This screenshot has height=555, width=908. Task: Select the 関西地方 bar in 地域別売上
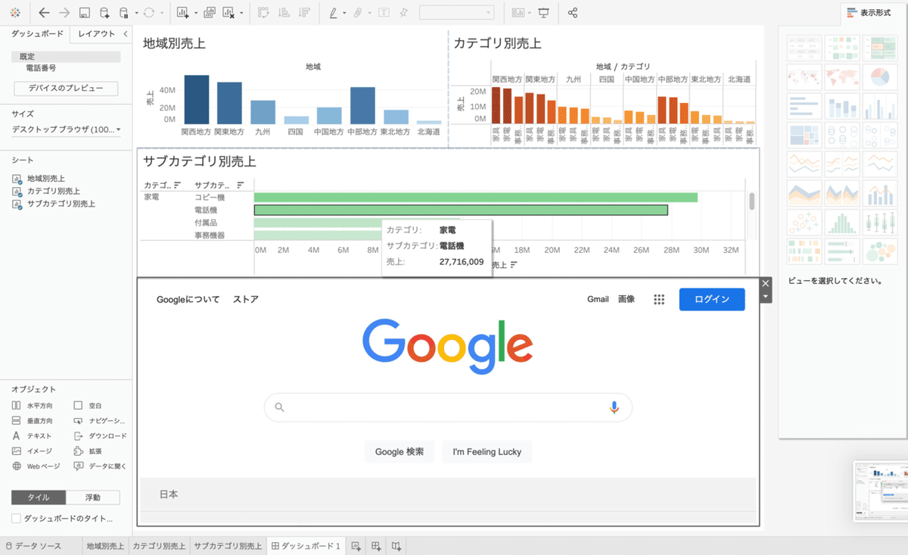pos(196,99)
